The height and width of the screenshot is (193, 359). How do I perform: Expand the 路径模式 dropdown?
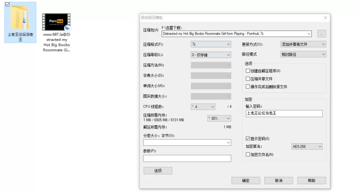coord(303,55)
